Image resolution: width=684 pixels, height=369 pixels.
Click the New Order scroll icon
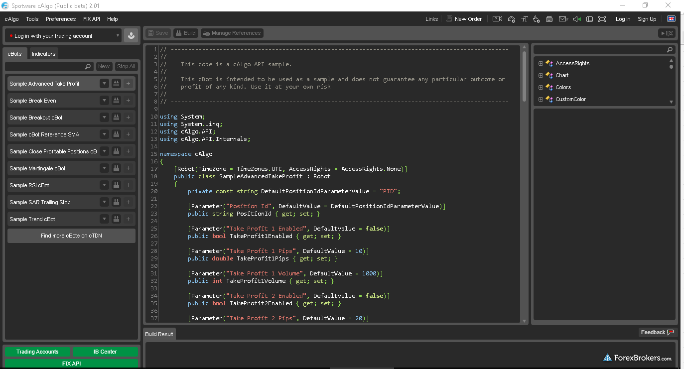coord(450,19)
